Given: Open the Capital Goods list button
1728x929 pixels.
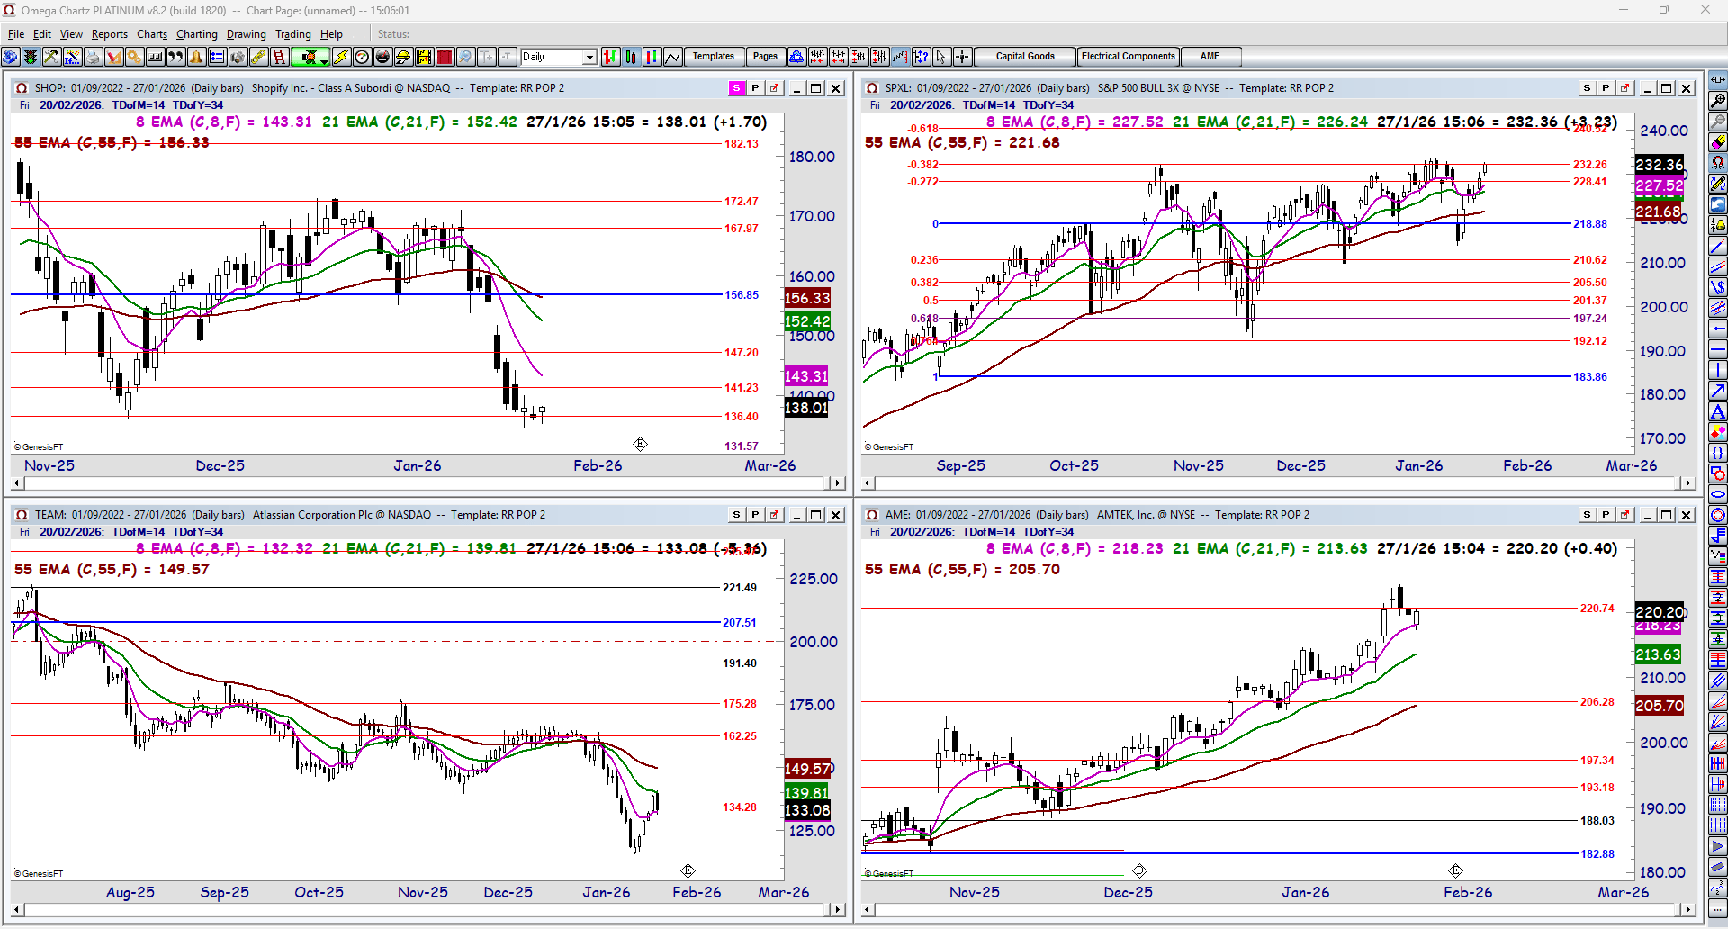Looking at the screenshot, I should [x=1025, y=57].
